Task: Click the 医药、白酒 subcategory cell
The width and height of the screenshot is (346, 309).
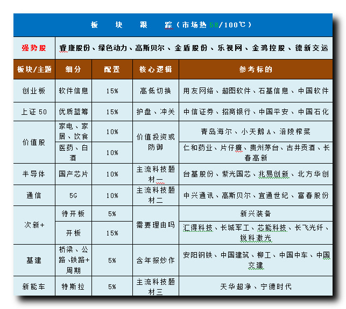Action: tap(73, 152)
